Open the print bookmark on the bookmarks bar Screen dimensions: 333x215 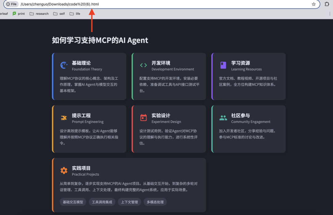18,14
